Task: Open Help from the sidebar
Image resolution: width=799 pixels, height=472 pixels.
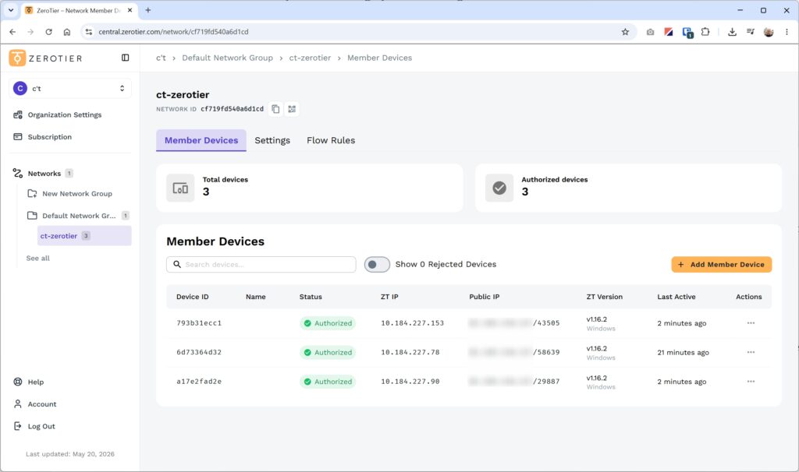Action: coord(29,382)
